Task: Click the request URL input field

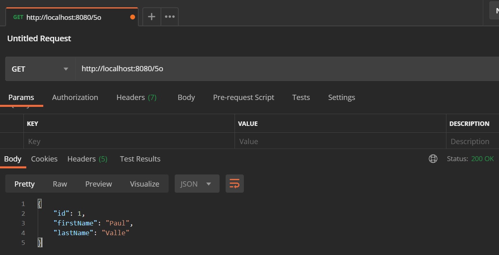Action: tap(283, 69)
